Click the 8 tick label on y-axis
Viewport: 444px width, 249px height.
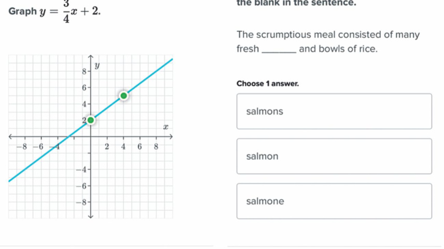(84, 70)
